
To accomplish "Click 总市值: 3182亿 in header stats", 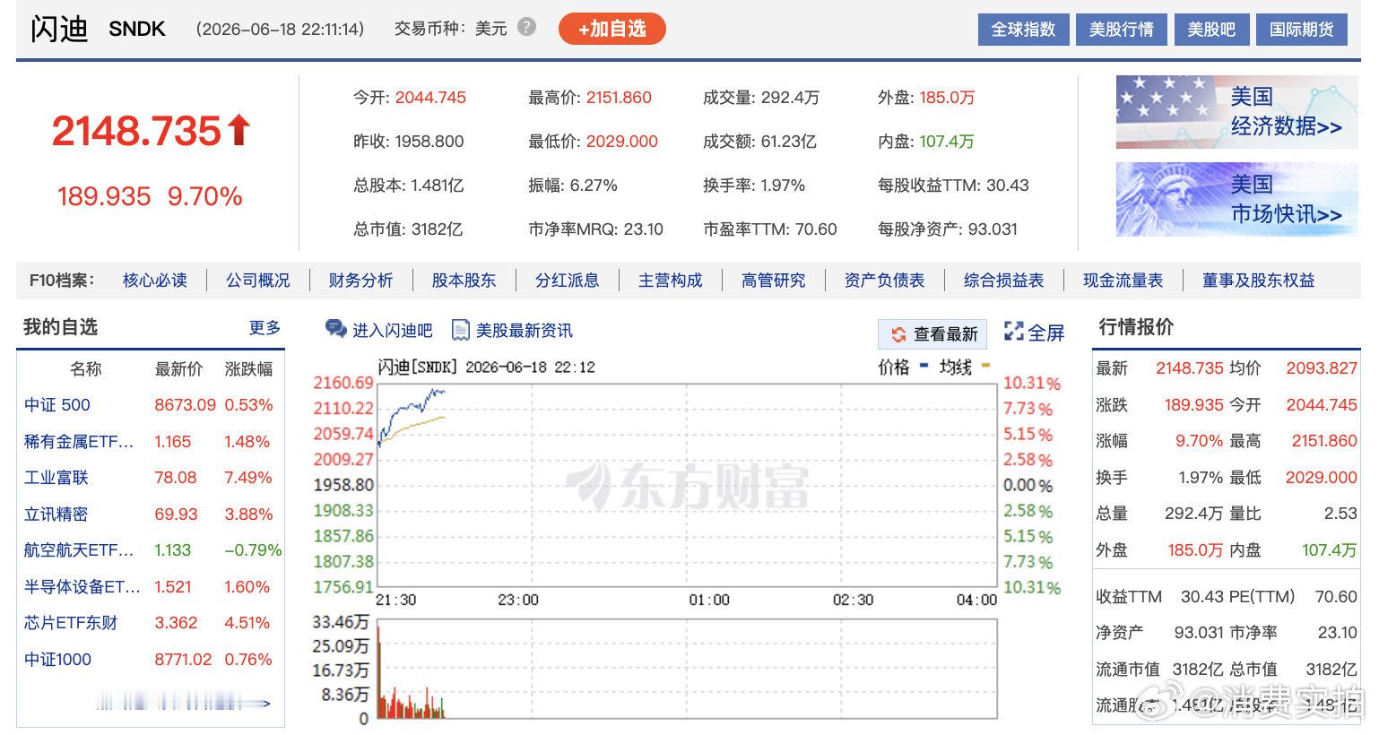I will [408, 229].
